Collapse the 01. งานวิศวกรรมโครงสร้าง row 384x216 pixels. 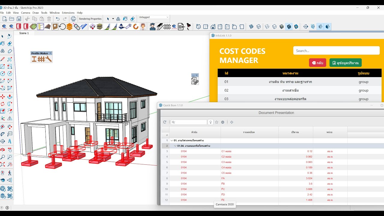tap(172, 140)
